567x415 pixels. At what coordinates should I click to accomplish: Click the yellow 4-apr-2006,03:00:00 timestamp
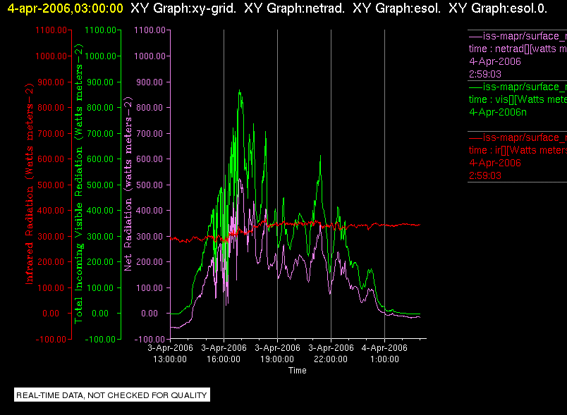pyautogui.click(x=65, y=8)
